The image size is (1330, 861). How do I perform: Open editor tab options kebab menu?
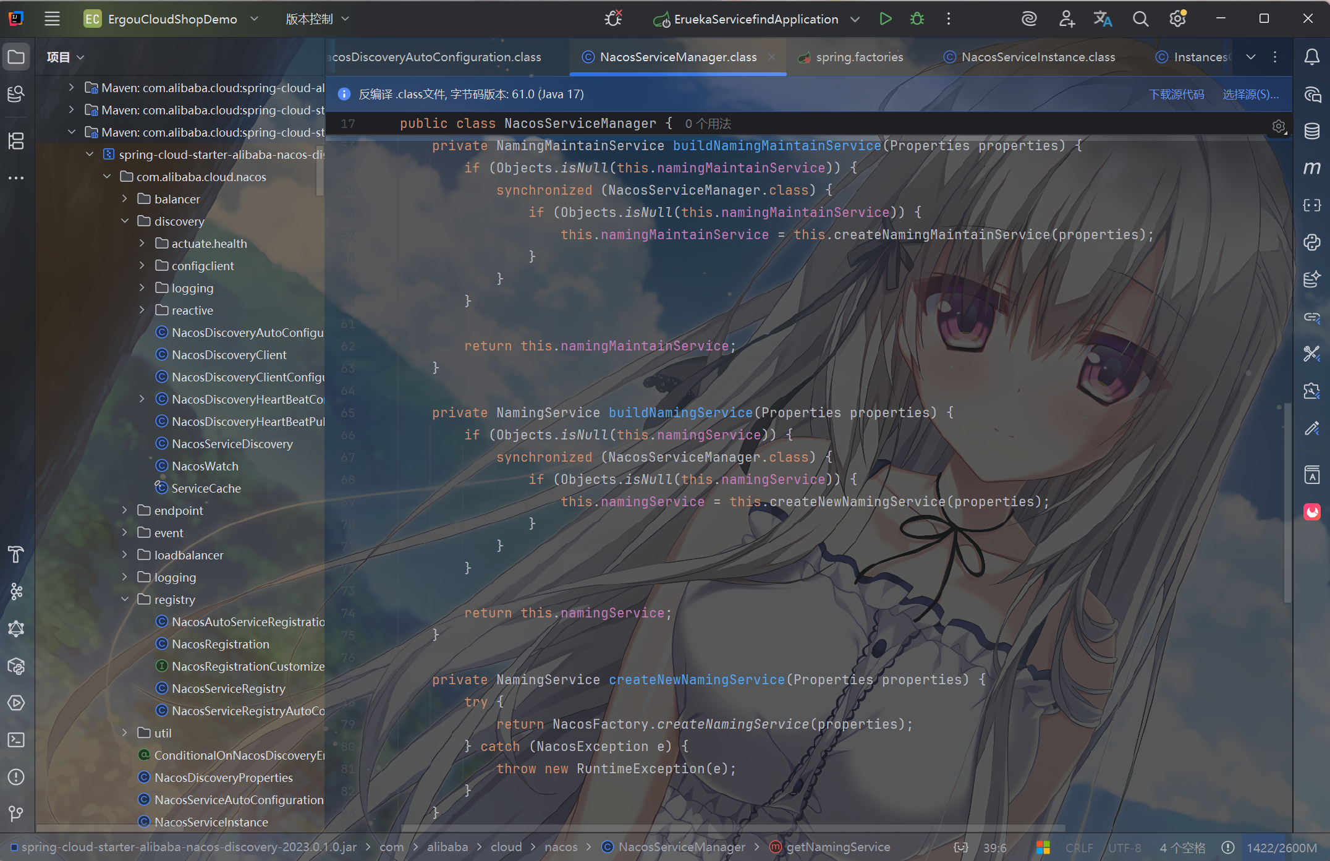point(1275,57)
